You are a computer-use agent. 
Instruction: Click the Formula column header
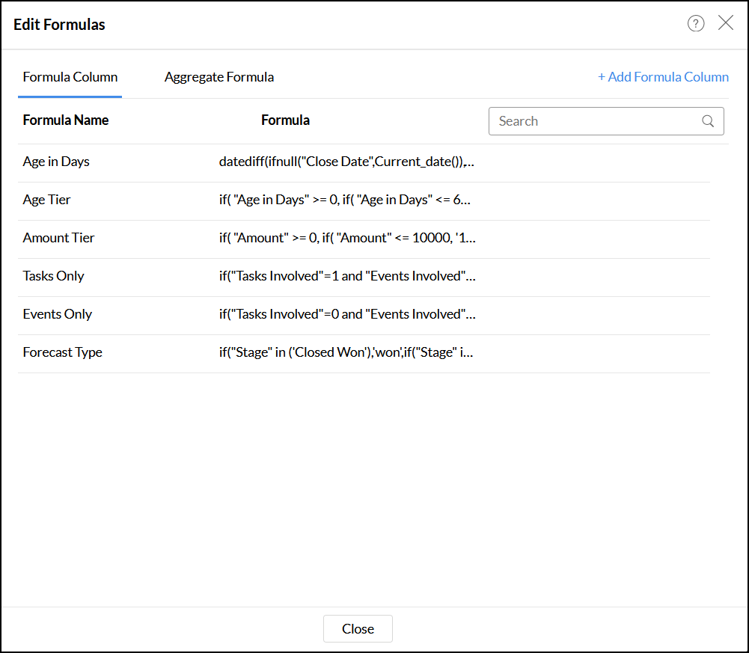285,120
